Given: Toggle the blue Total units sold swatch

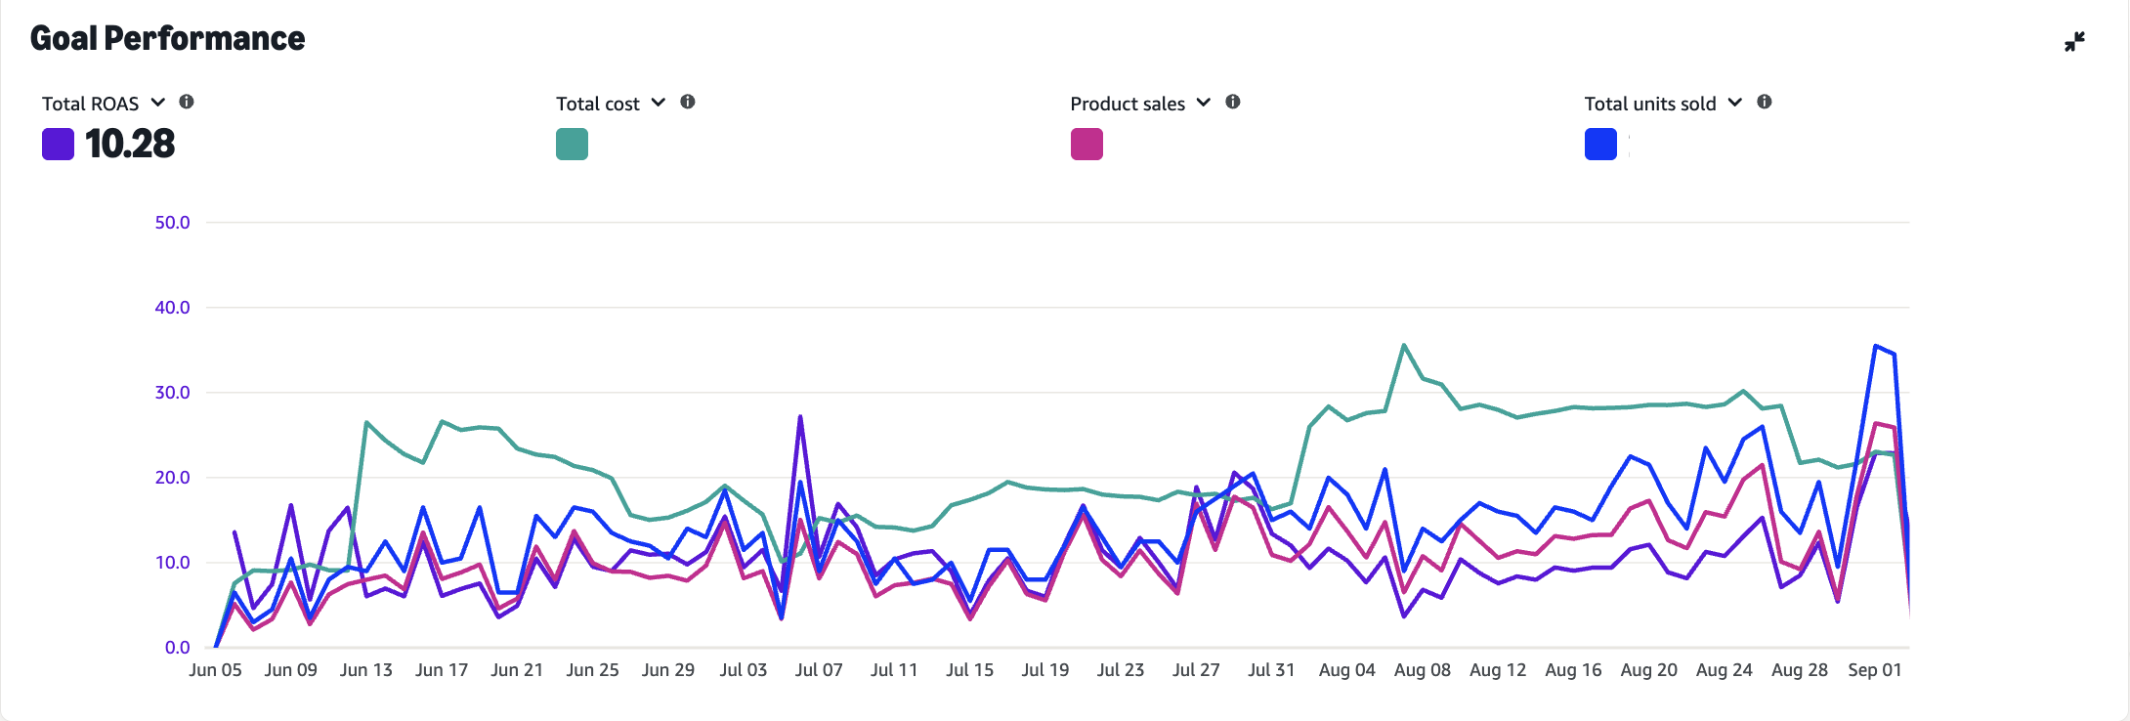Looking at the screenshot, I should (1600, 145).
